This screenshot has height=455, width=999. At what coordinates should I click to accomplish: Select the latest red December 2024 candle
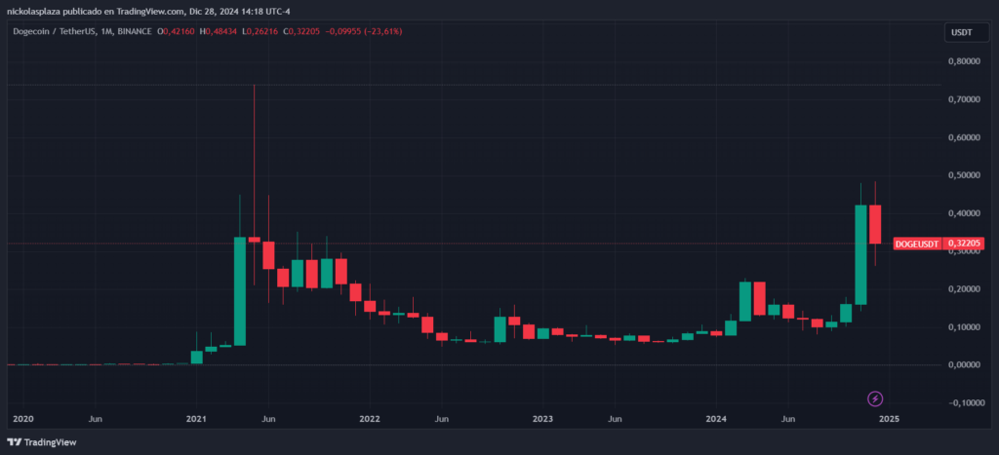[875, 224]
